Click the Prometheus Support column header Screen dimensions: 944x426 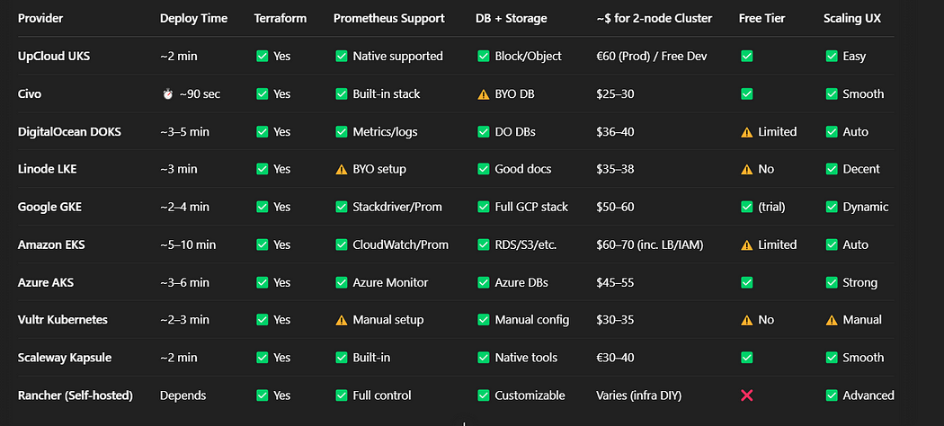389,18
